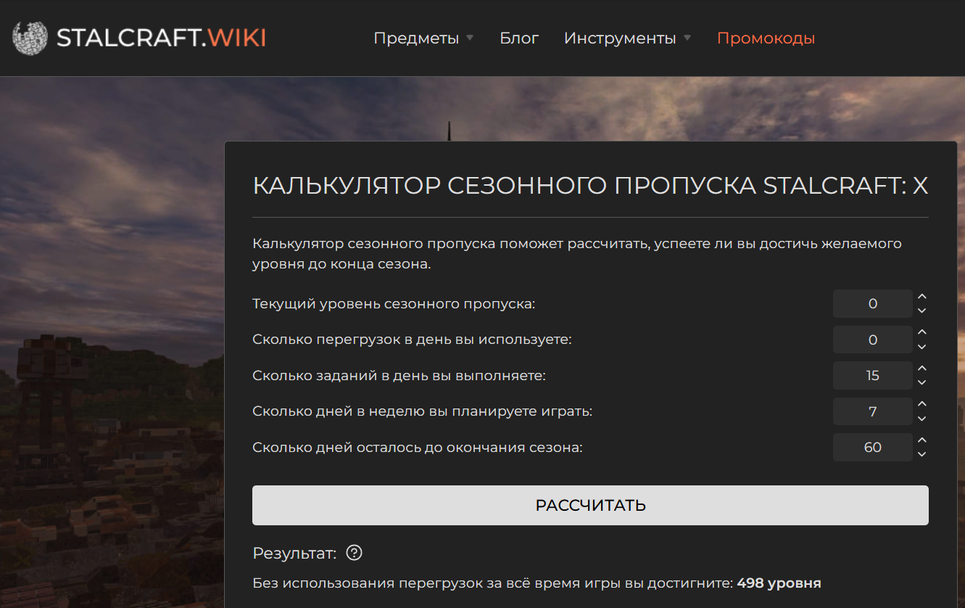Image resolution: width=965 pixels, height=608 pixels.
Task: Click the 'Сколько дней осталось до окончания сезона:' label
Action: [418, 448]
